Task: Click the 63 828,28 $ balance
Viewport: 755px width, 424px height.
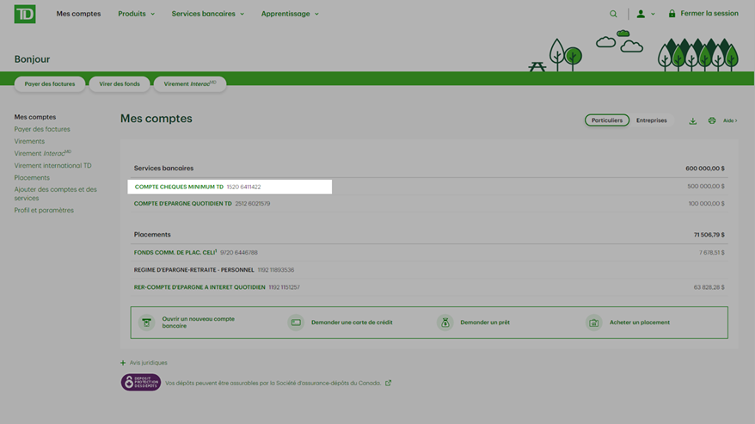Action: [x=709, y=287]
